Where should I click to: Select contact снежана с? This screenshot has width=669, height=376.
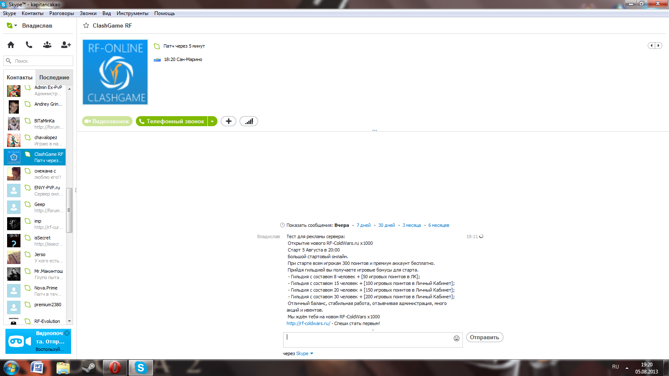[x=35, y=174]
